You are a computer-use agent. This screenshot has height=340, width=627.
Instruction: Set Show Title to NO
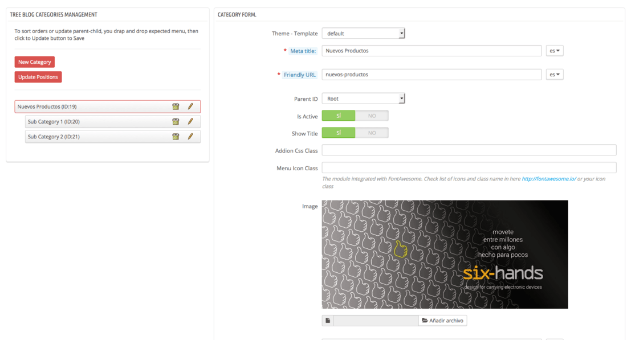click(372, 133)
